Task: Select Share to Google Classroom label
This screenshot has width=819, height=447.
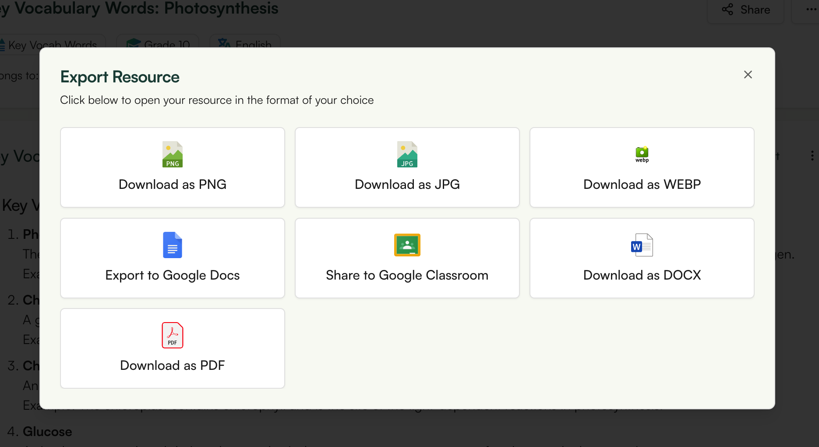Action: coord(407,275)
